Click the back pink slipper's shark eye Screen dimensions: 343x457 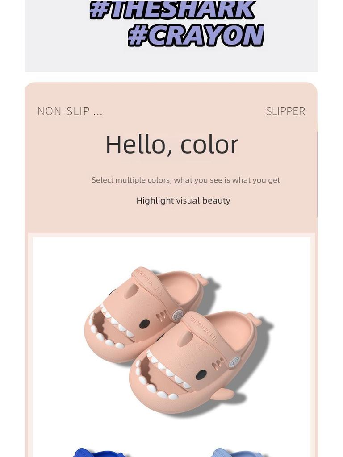pos(144,324)
